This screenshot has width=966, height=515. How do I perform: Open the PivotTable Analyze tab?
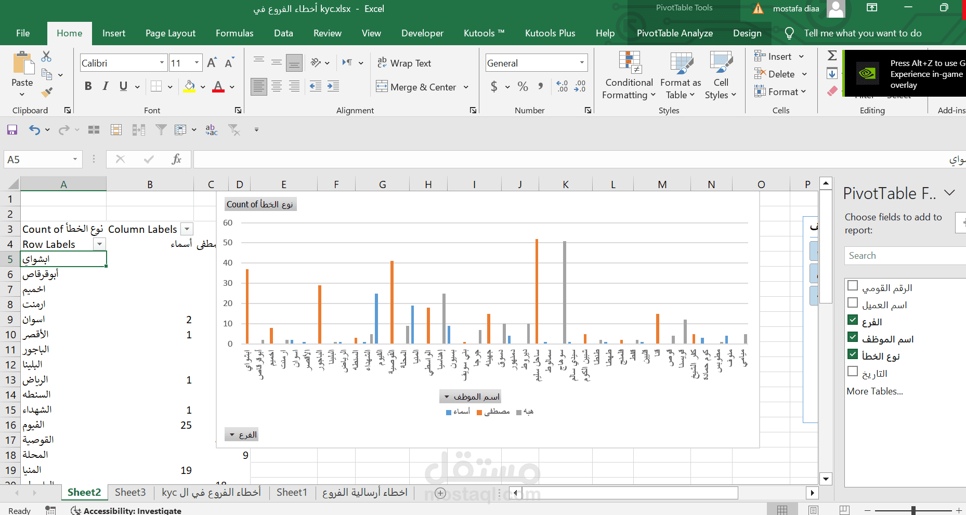(675, 33)
